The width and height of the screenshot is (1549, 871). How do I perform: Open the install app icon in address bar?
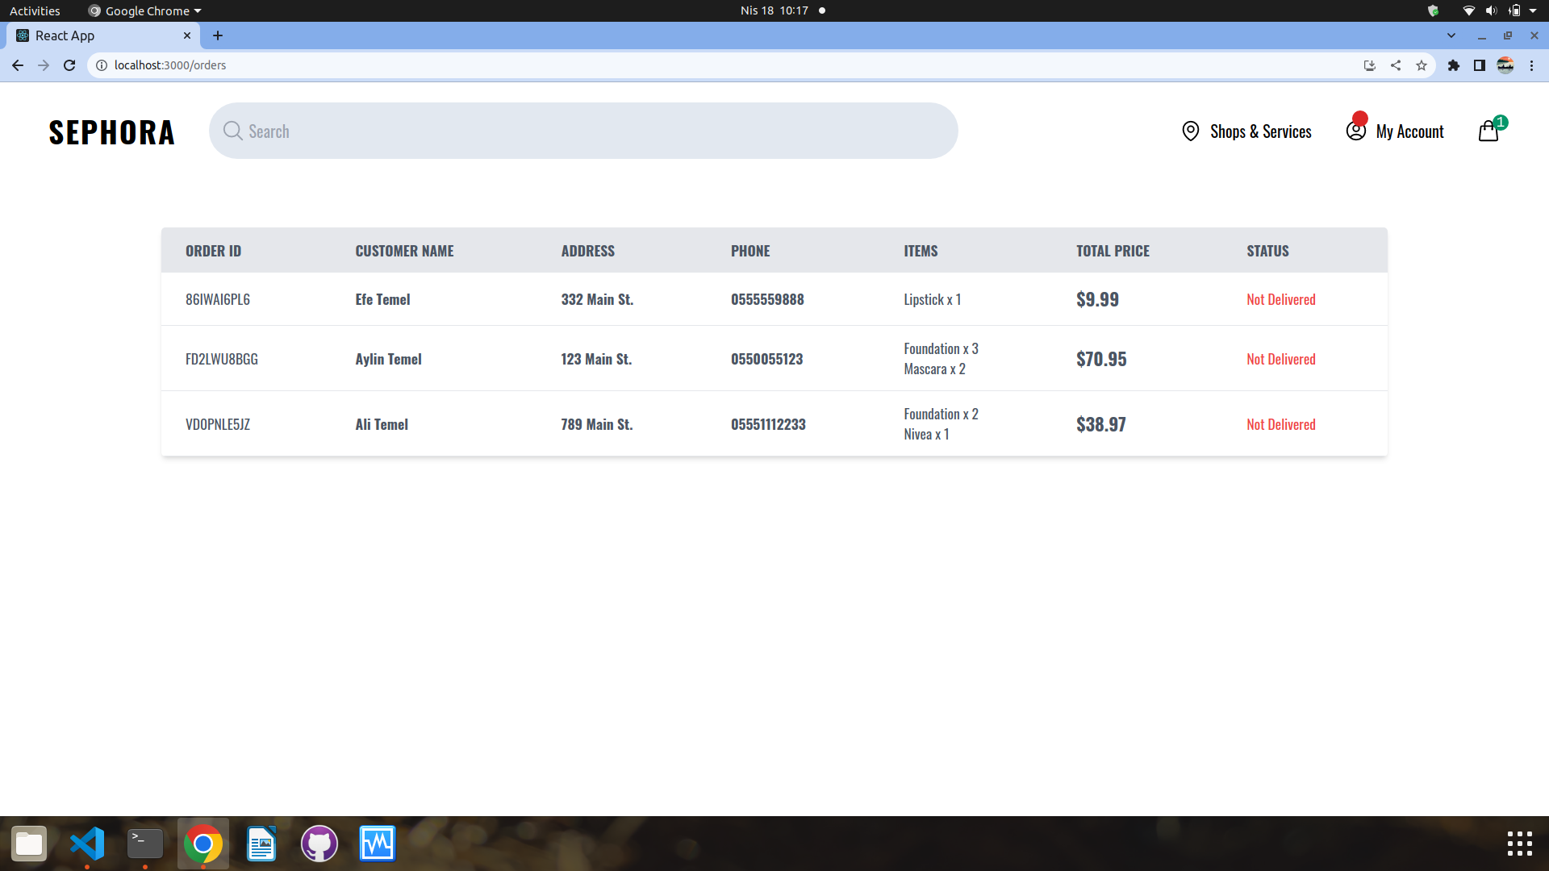[1369, 65]
